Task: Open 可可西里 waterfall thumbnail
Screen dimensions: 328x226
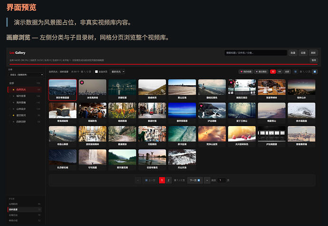Action: 93,159
